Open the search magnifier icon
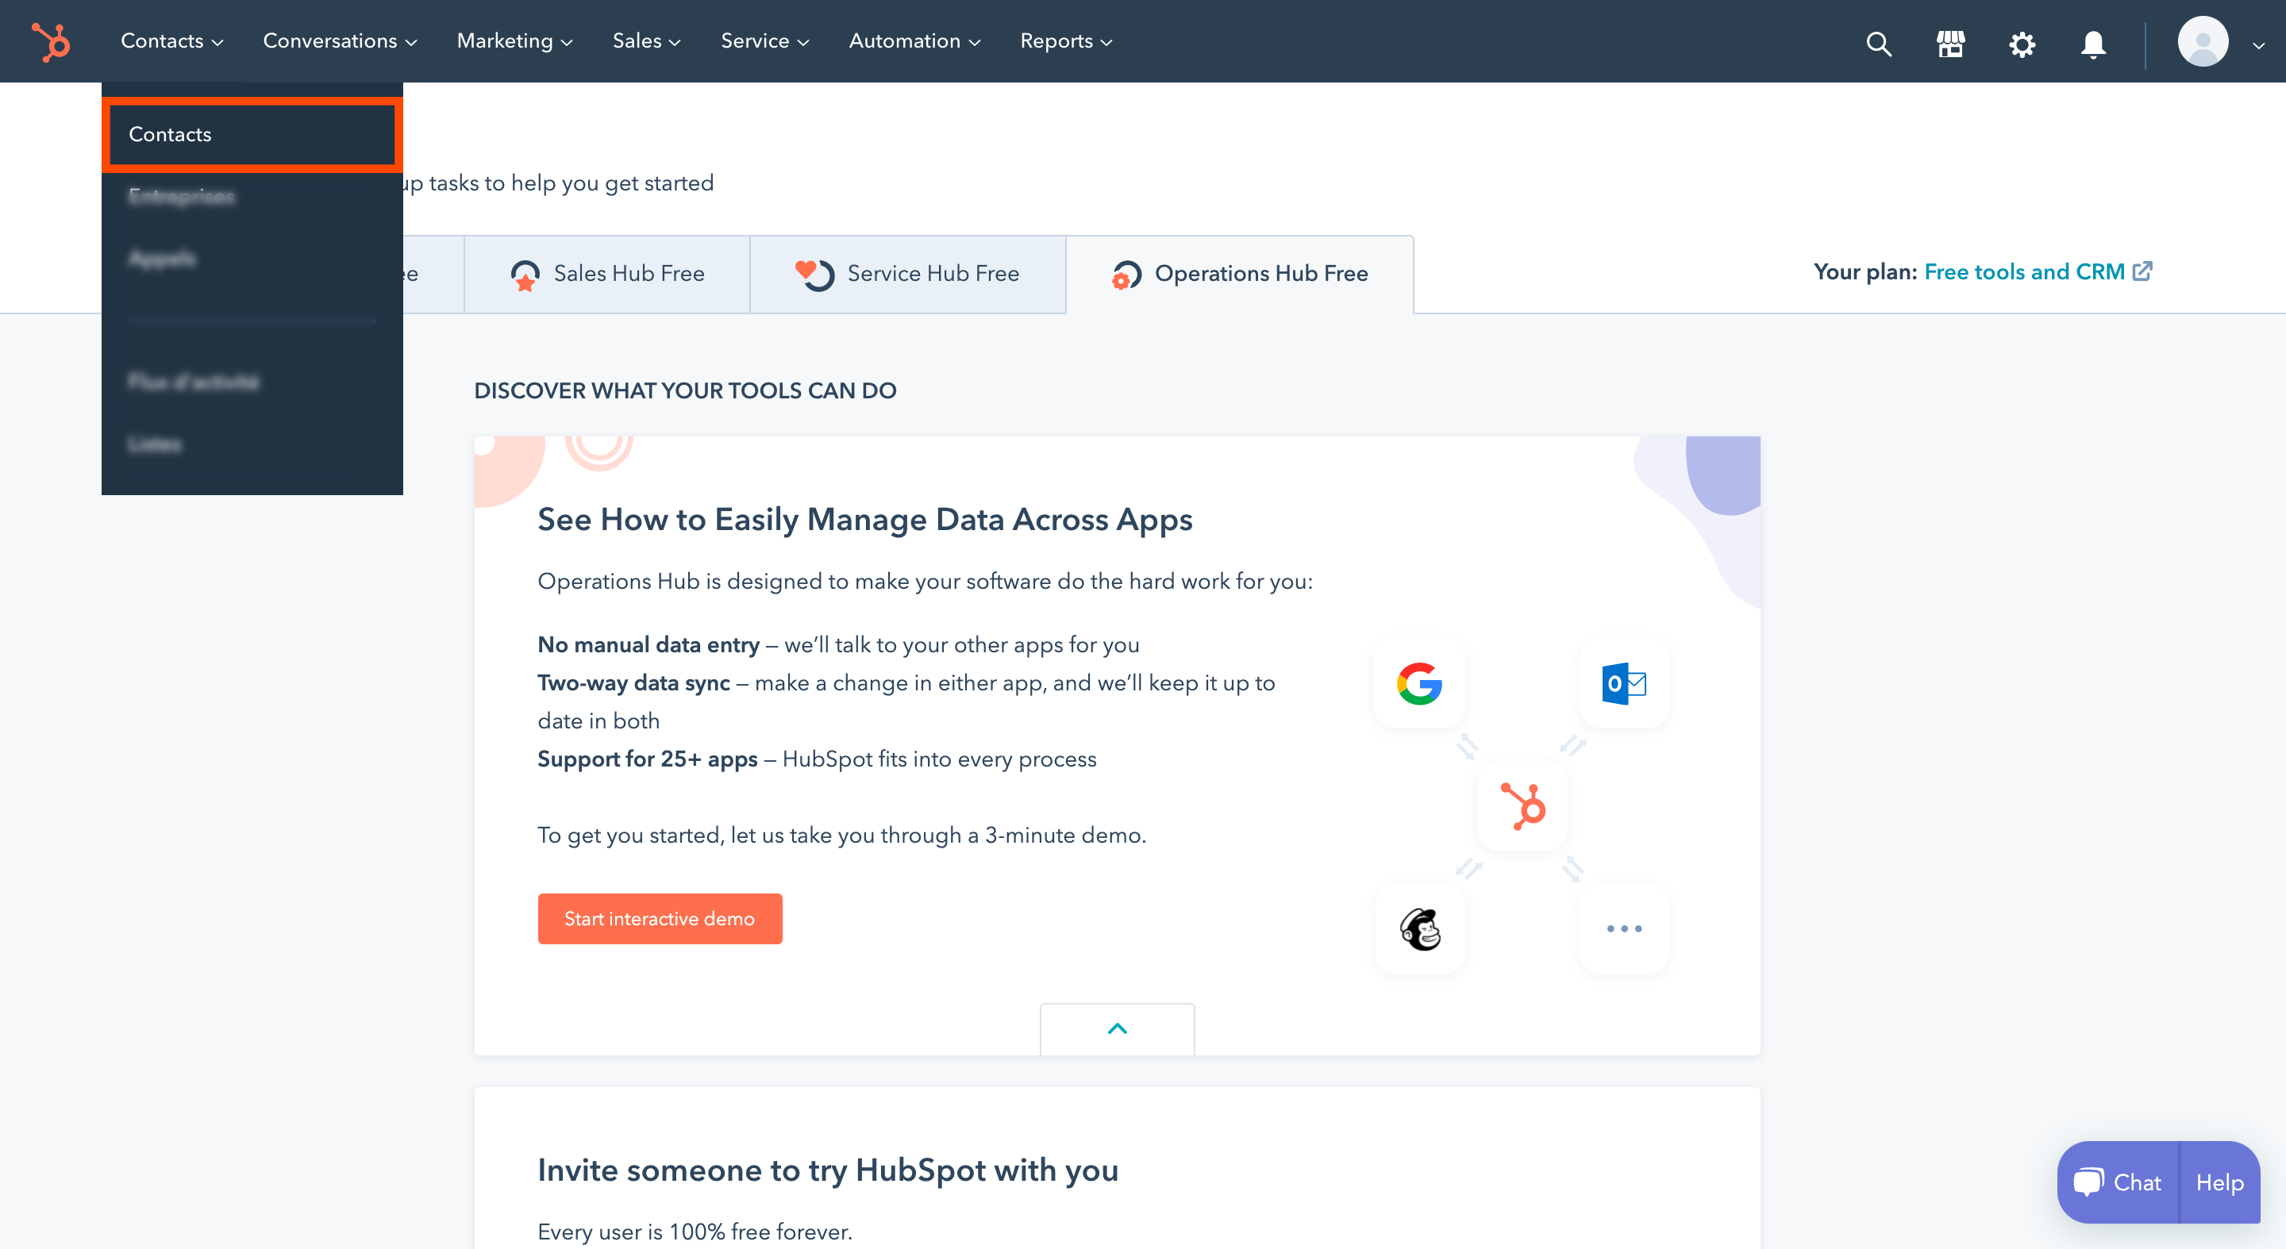This screenshot has width=2286, height=1249. pyautogui.click(x=1879, y=43)
